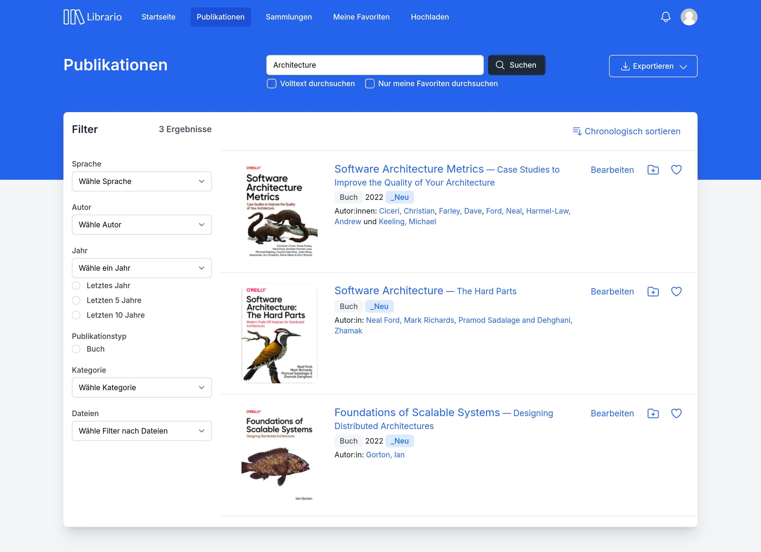761x552 pixels.
Task: Open the Wähle Sprache dropdown
Action: [142, 181]
